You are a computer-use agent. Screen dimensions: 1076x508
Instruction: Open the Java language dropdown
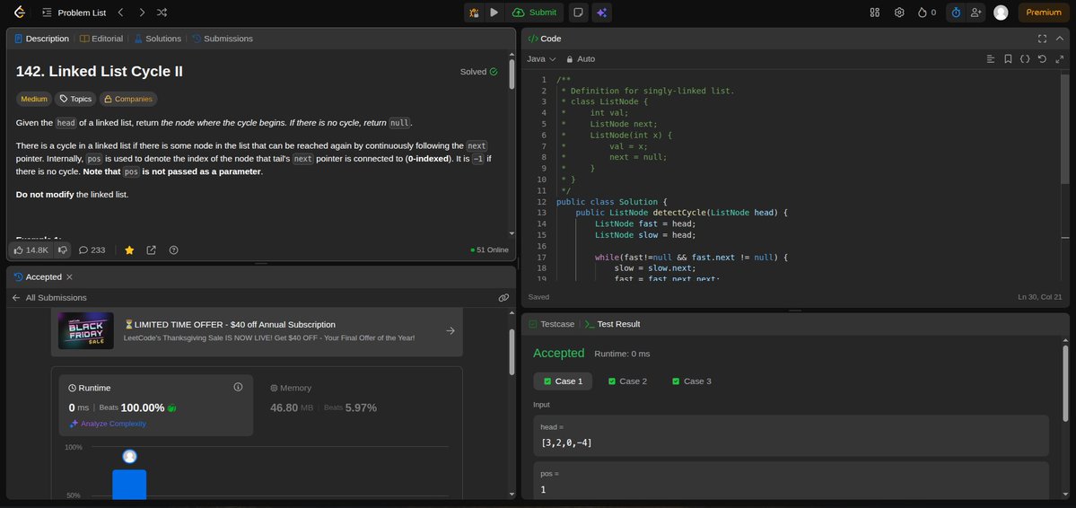pyautogui.click(x=541, y=59)
